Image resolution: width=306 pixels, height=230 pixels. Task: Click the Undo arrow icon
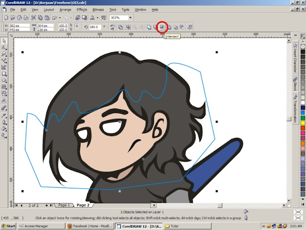55,18
